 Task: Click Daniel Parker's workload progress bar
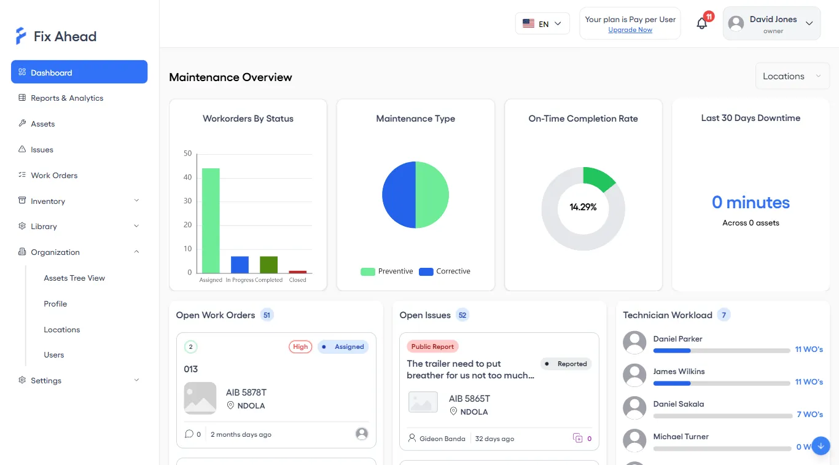pyautogui.click(x=722, y=351)
